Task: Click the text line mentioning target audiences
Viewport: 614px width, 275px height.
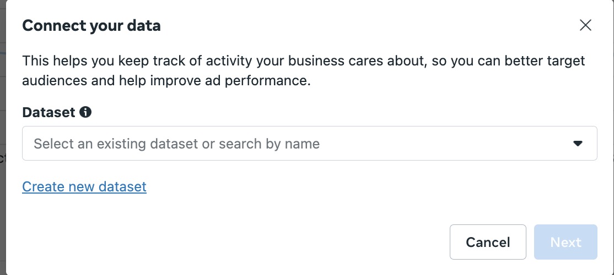Action: click(x=304, y=62)
